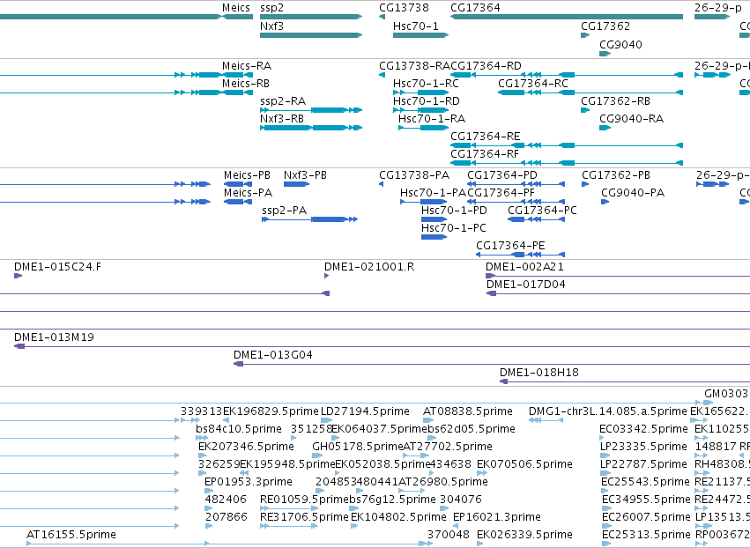
Task: Select the LP23335.5prime EST label
Action: (x=644, y=447)
